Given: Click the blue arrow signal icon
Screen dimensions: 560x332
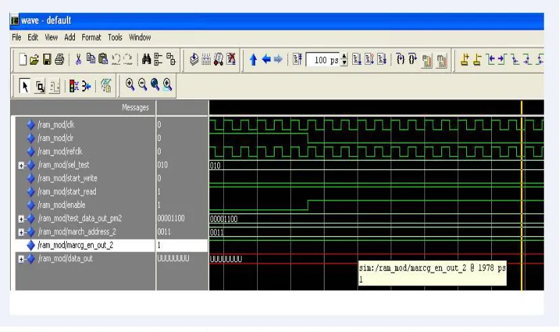Looking at the screenshot, I should pos(86,86).
